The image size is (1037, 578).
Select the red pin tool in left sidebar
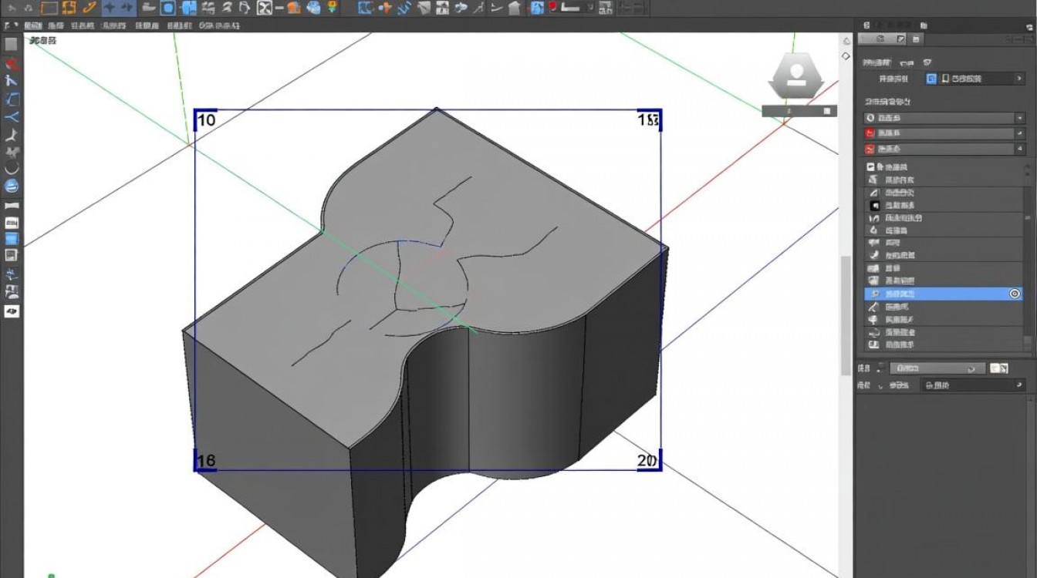(12, 63)
